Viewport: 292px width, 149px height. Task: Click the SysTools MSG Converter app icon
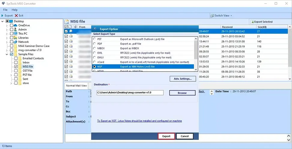click(3, 3)
